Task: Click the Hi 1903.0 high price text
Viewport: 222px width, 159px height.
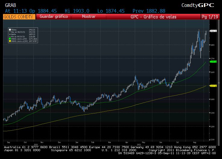Action: [x=77, y=11]
